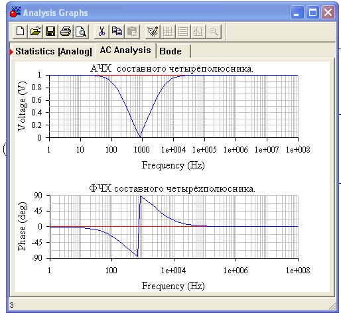Click status bar page number 3
Image resolution: width=341 pixels, height=323 pixels.
point(12,305)
